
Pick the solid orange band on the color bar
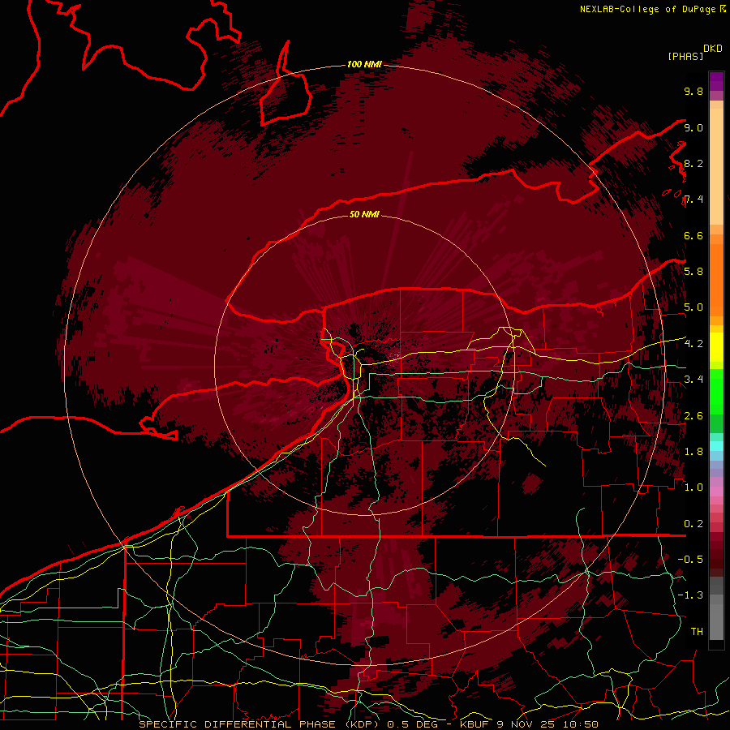[x=716, y=281]
